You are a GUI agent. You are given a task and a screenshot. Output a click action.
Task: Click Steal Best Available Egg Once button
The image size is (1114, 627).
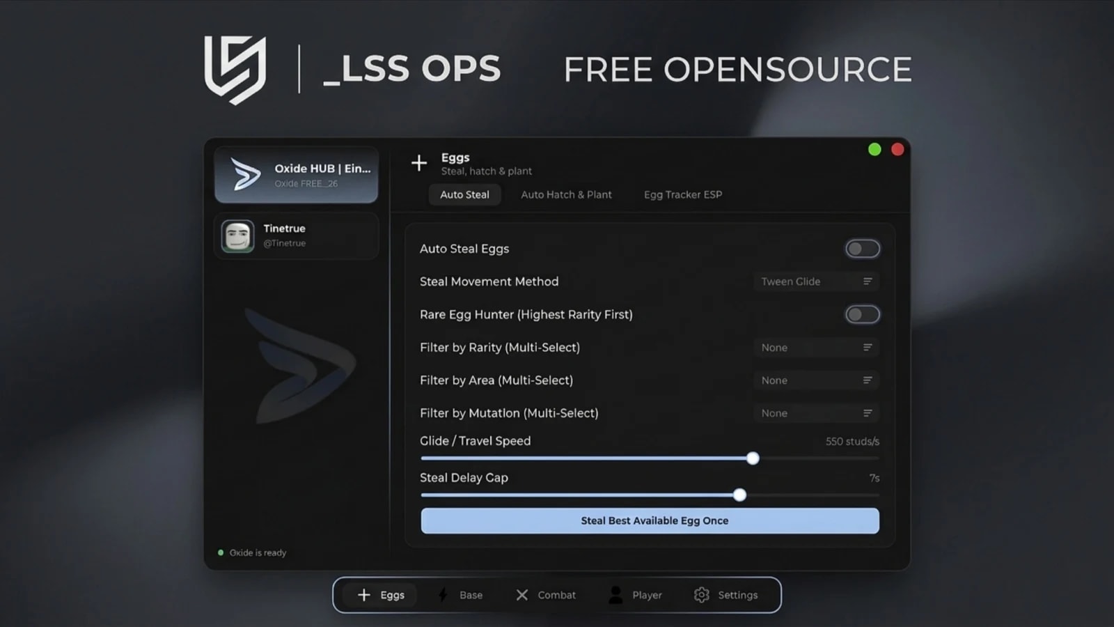point(650,520)
